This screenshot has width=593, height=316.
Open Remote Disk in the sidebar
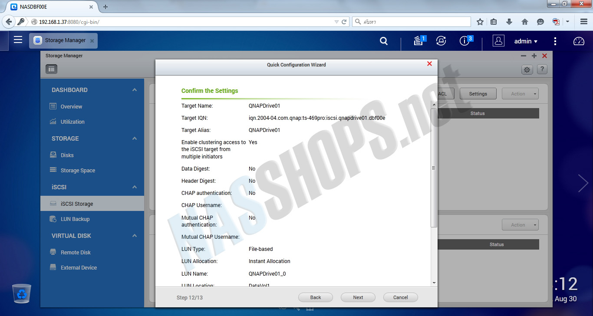point(92,252)
